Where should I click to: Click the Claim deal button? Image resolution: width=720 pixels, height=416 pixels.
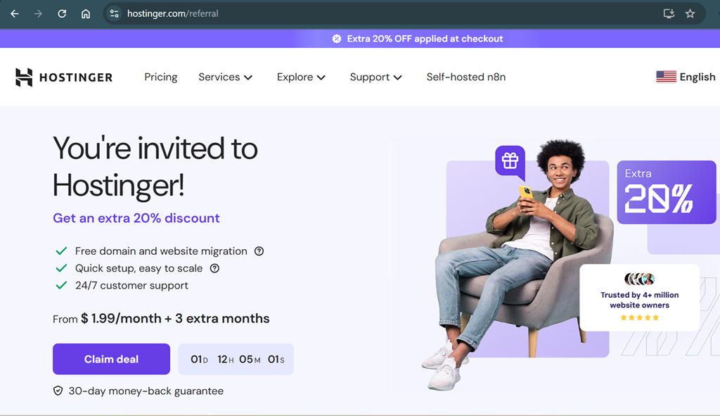pyautogui.click(x=111, y=359)
